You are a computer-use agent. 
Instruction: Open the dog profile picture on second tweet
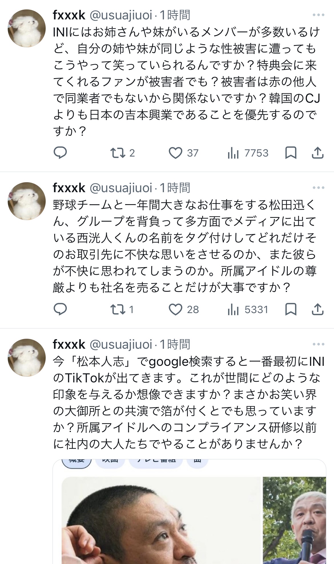click(x=27, y=201)
